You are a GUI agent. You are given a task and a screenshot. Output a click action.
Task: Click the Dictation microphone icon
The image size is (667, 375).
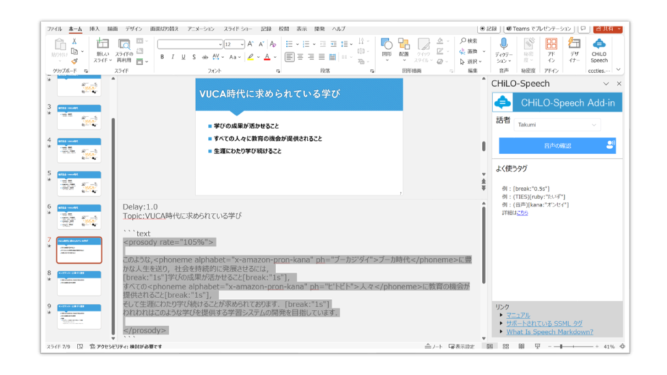(x=503, y=44)
